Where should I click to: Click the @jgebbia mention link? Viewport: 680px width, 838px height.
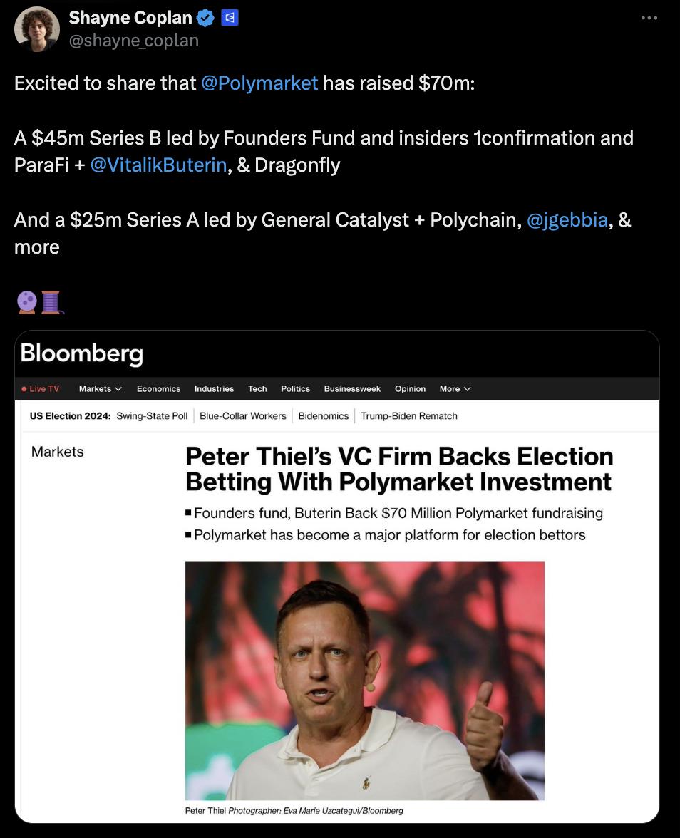[x=567, y=220]
